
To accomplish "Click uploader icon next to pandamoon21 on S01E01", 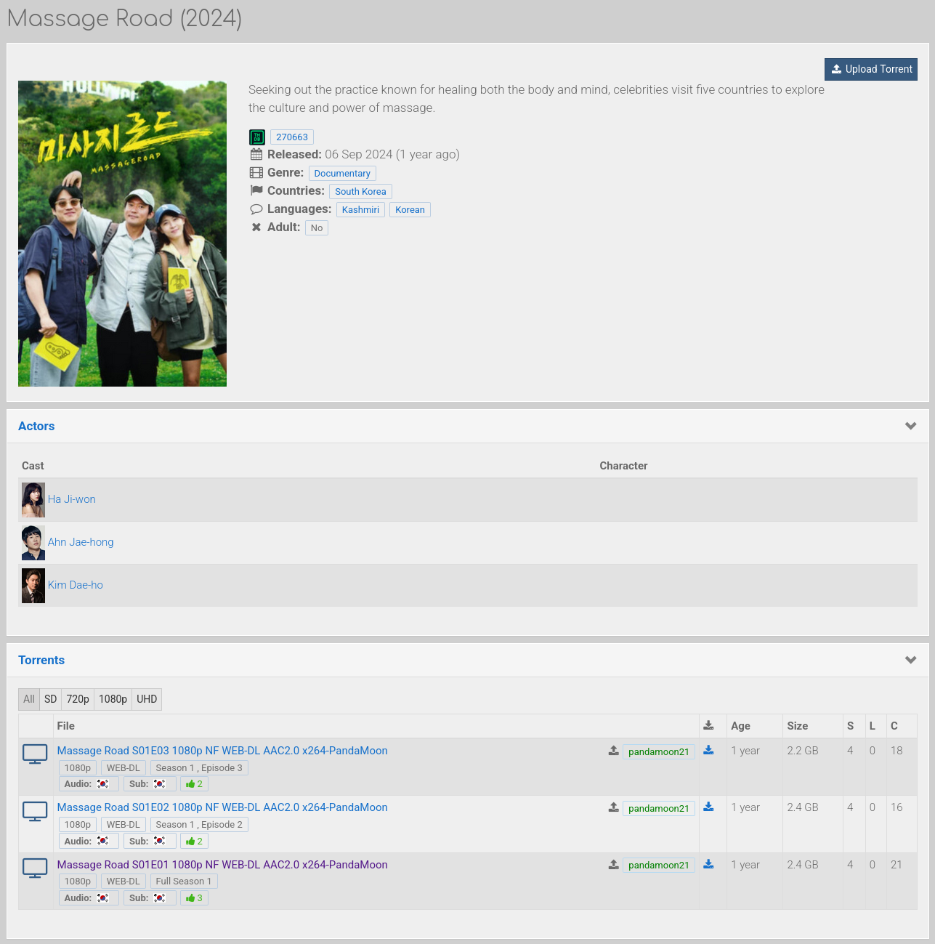I will 614,864.
